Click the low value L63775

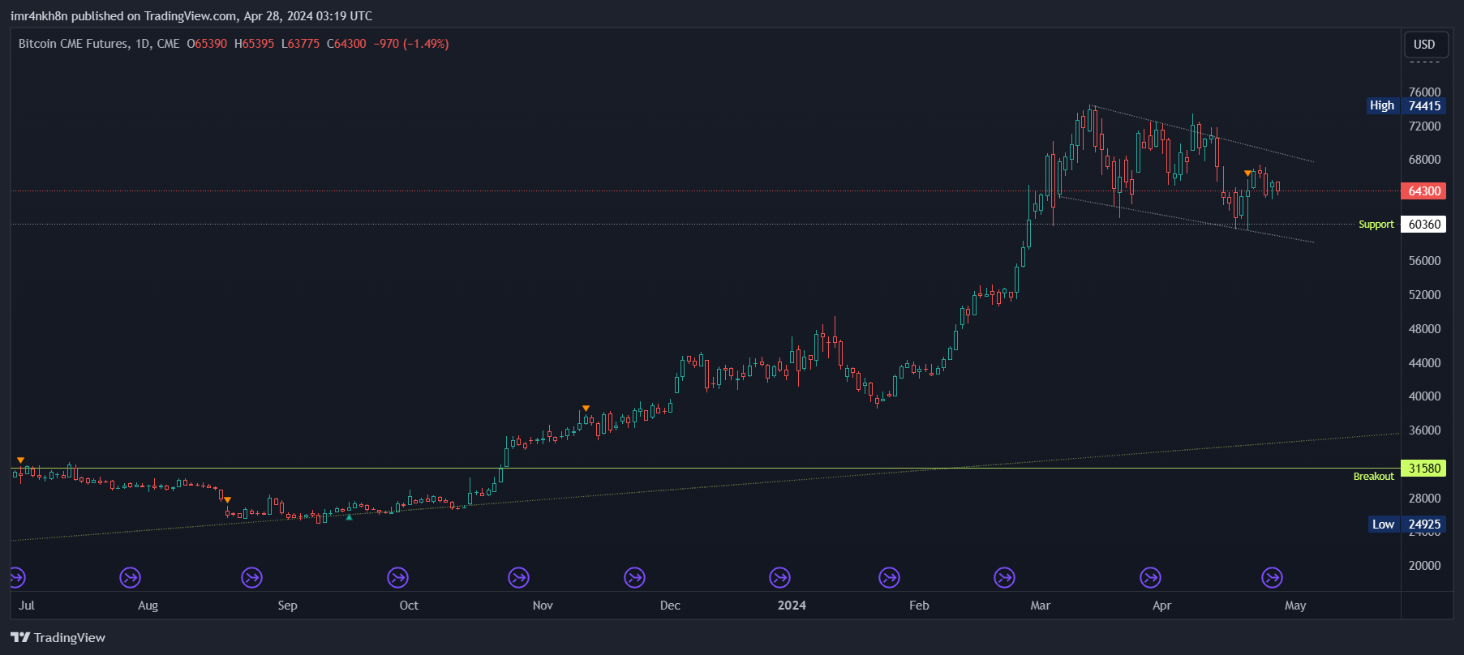(300, 44)
